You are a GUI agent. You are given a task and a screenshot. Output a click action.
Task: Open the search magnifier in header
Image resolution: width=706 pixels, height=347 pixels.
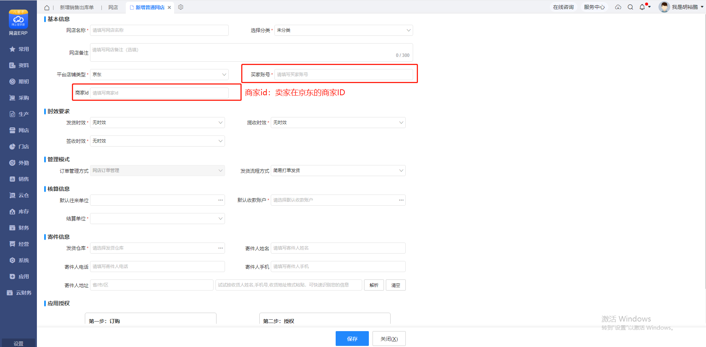pyautogui.click(x=630, y=7)
